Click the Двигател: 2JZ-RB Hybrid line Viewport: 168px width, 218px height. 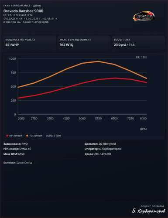pyautogui.click(x=100, y=144)
